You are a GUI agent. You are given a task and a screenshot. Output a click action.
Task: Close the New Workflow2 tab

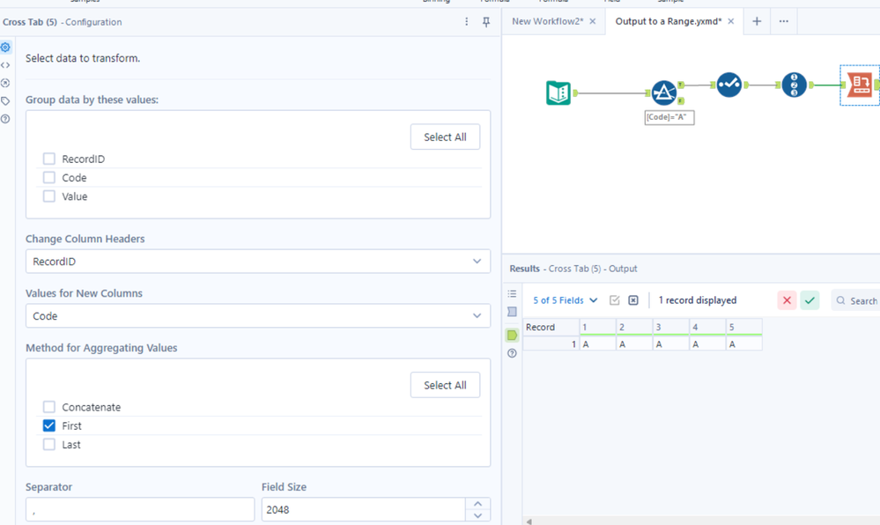pos(593,21)
